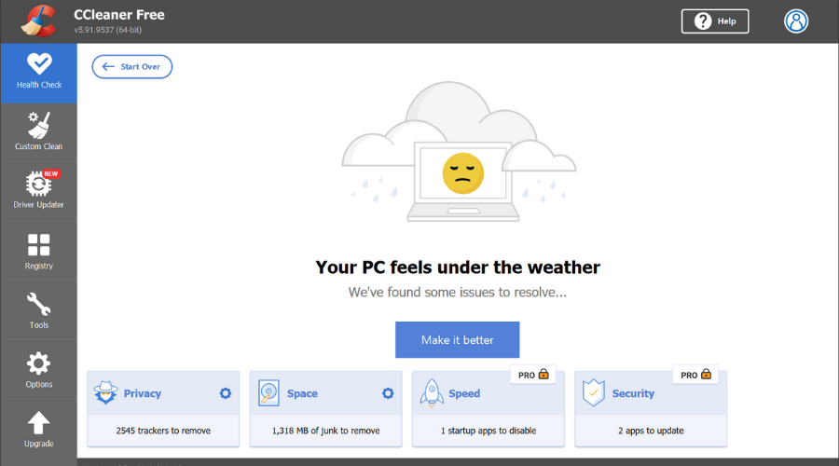Open Driver Updater in sidebar

(x=38, y=191)
